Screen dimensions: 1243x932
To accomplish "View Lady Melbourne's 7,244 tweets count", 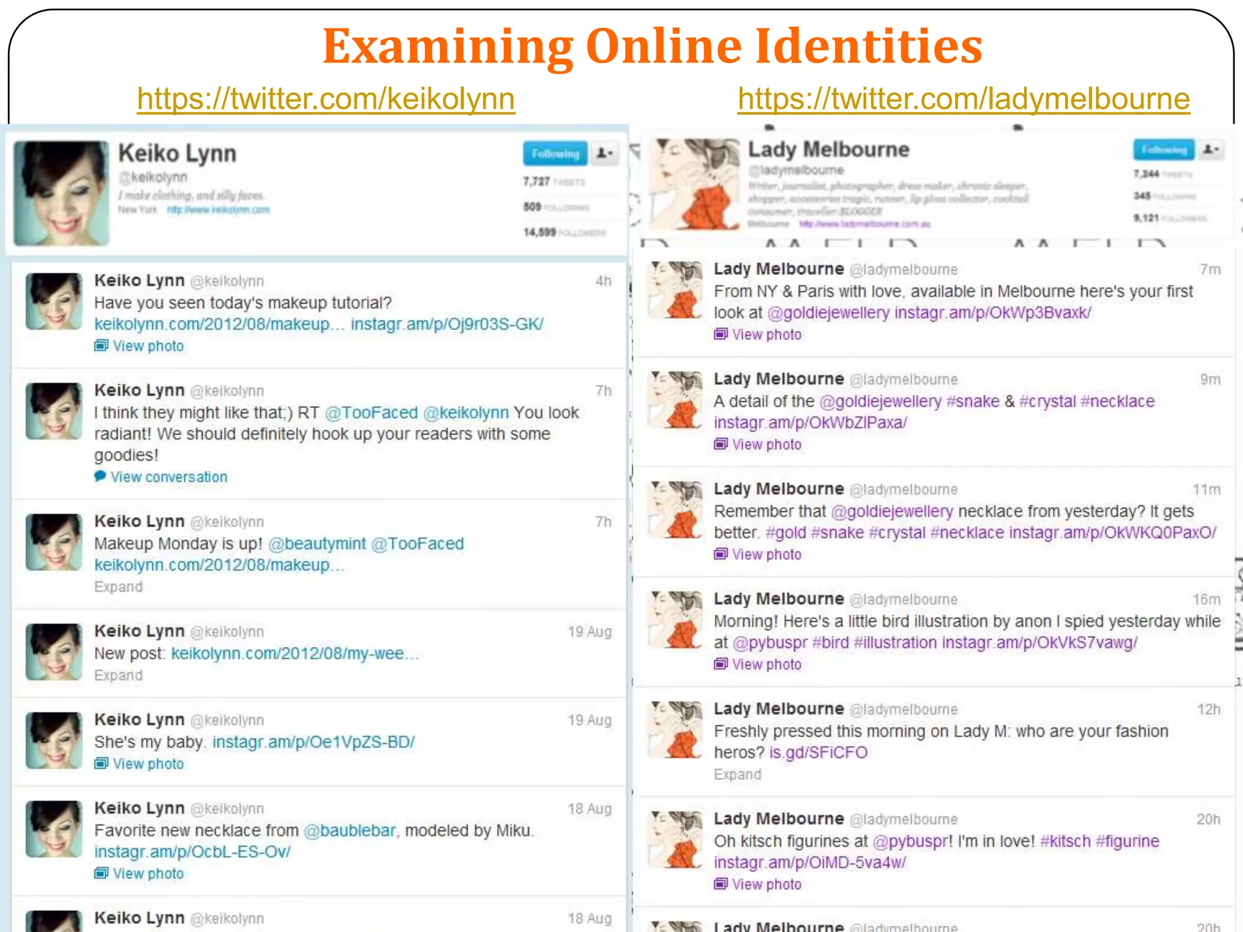I will (x=1163, y=174).
